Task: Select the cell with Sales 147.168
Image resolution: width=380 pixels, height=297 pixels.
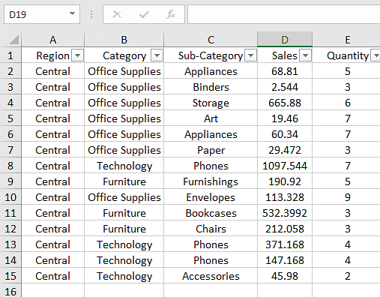Action: click(285, 260)
